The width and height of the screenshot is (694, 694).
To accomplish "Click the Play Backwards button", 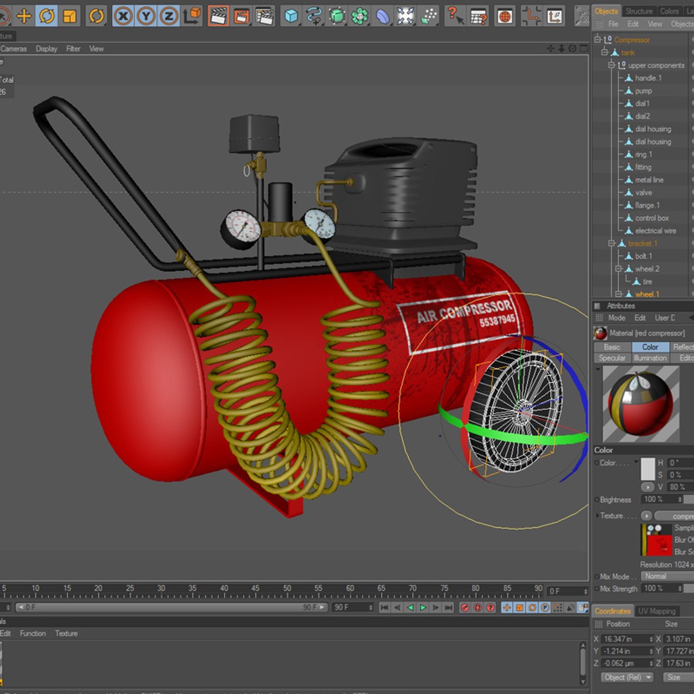I will click(x=410, y=608).
